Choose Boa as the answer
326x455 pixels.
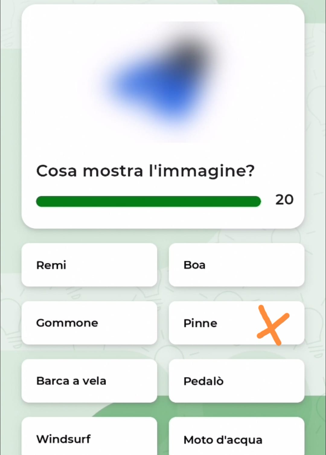pyautogui.click(x=236, y=265)
